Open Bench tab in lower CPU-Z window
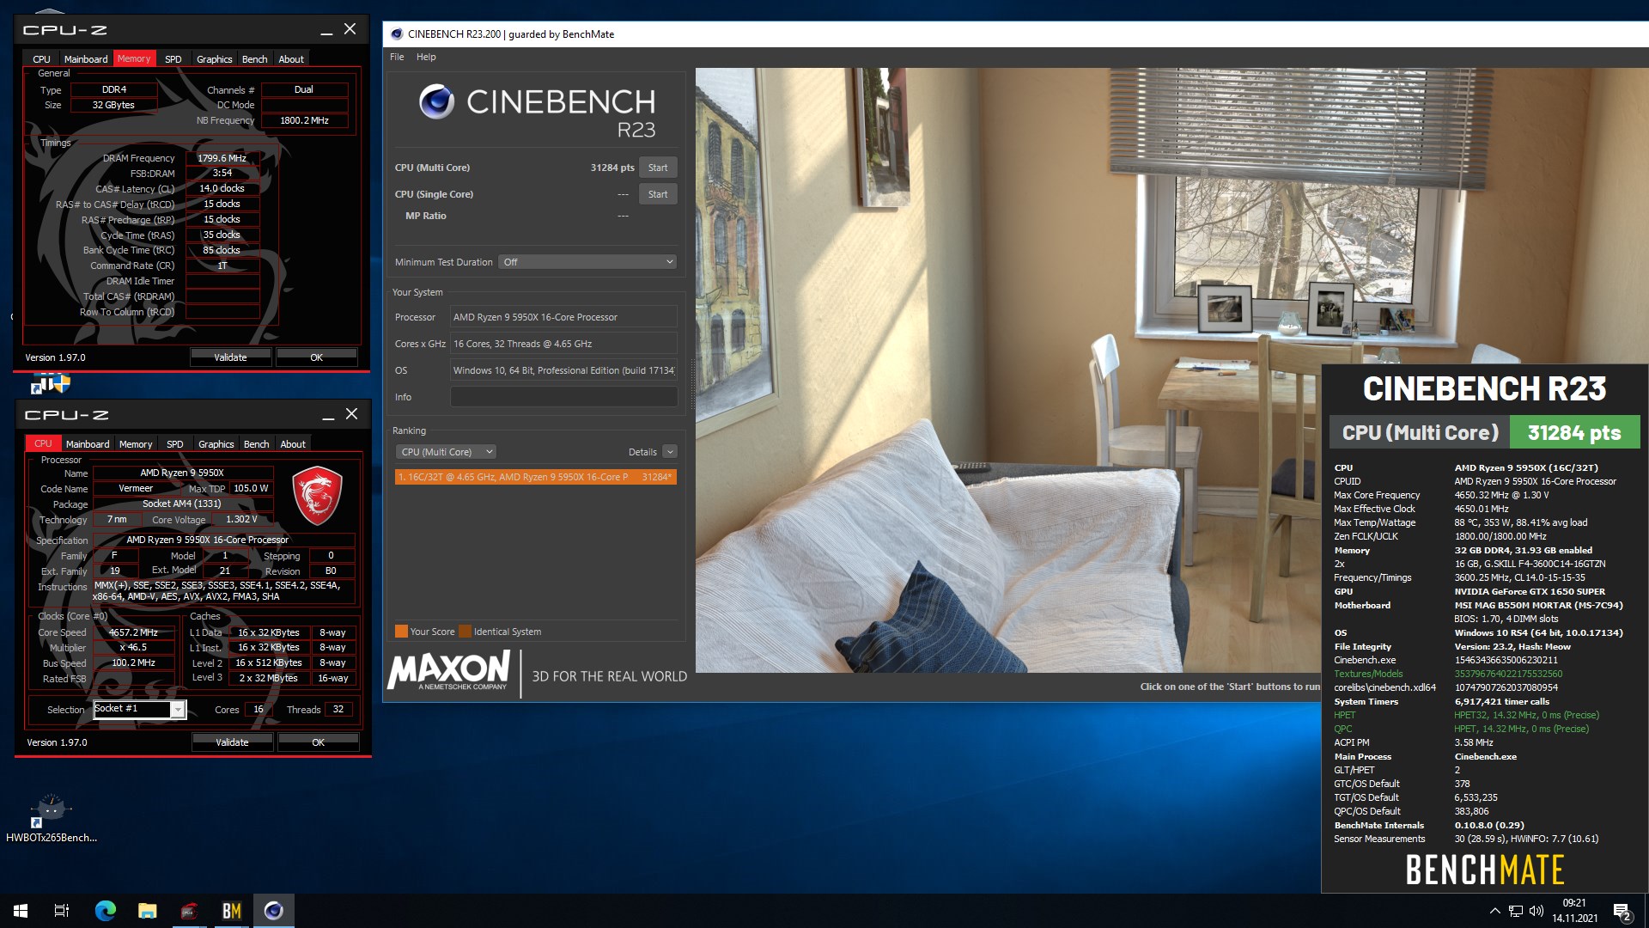 [x=257, y=444]
